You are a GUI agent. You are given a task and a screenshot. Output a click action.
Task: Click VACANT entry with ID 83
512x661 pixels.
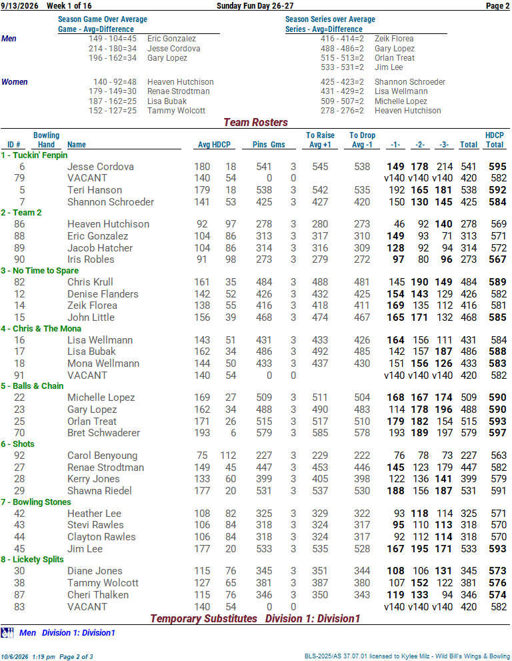coord(87,606)
